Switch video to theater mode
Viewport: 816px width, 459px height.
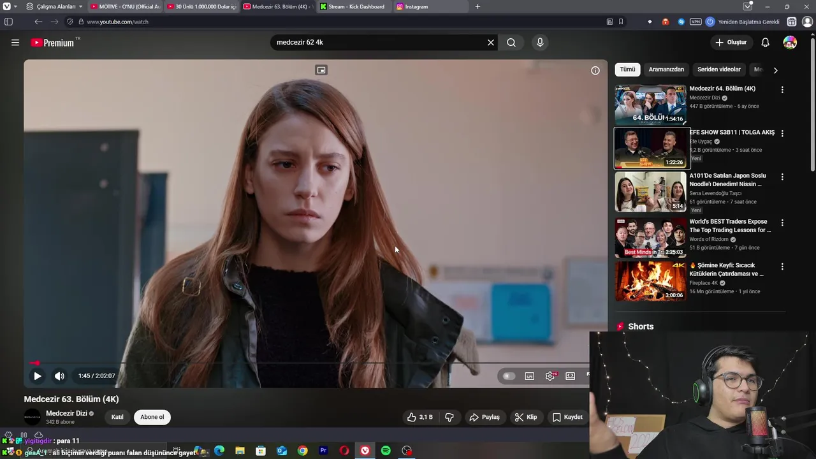tap(571, 376)
